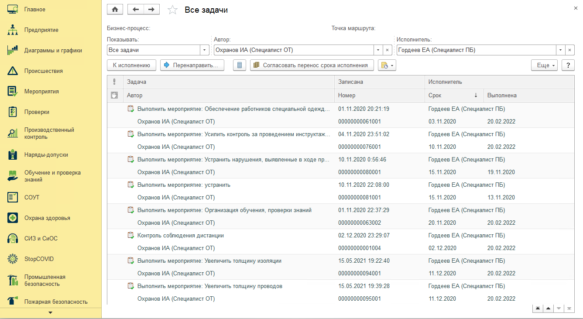Expand the sidebar bottom arrow
The width and height of the screenshot is (583, 319).
pos(50,312)
